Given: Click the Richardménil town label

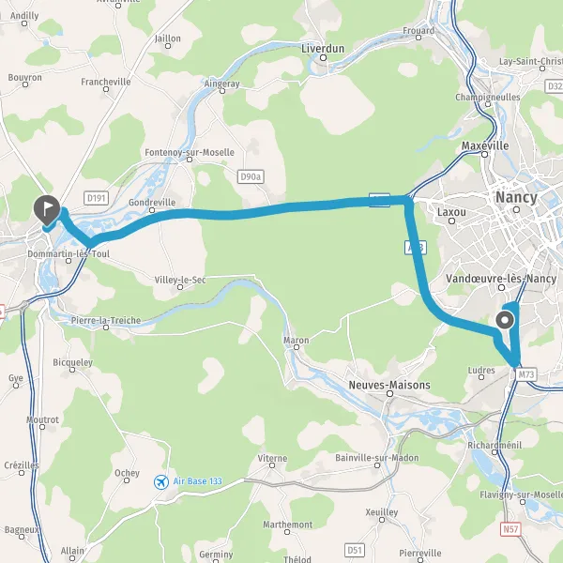Looking at the screenshot, I should [495, 445].
